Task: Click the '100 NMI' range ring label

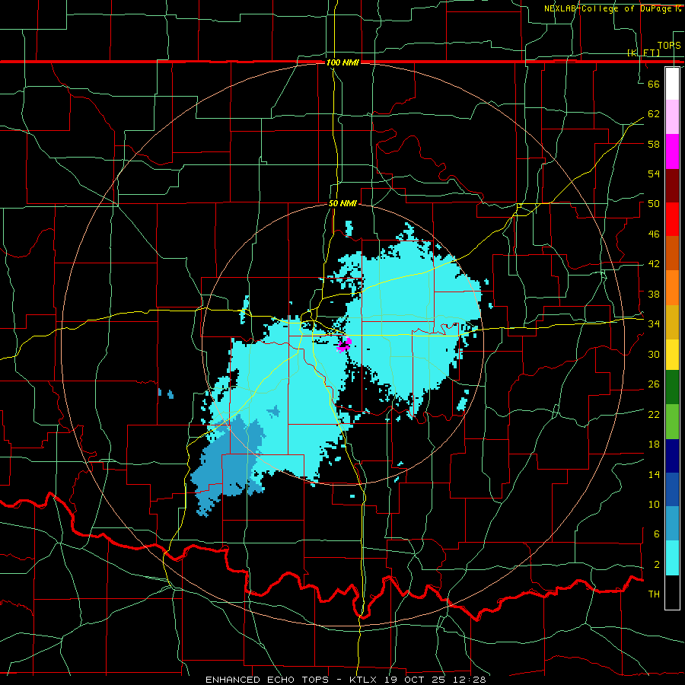Action: pos(342,62)
